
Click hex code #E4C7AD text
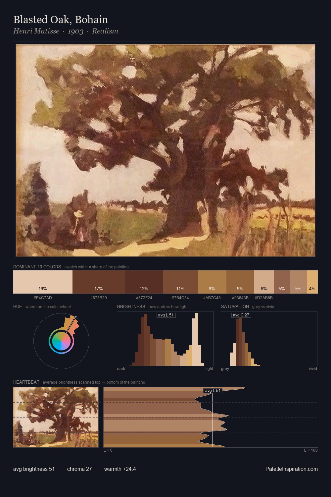(x=43, y=298)
